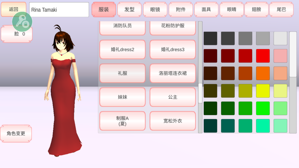
Task: Open the 尾巴 tail tab
Action: click(x=281, y=10)
